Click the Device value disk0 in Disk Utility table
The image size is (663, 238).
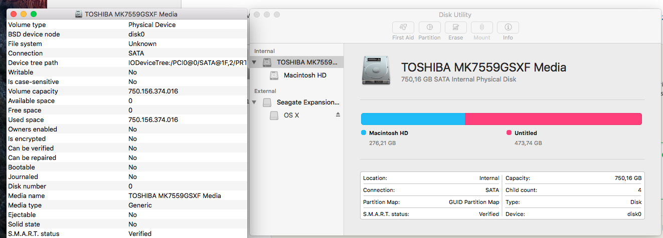tap(634, 214)
